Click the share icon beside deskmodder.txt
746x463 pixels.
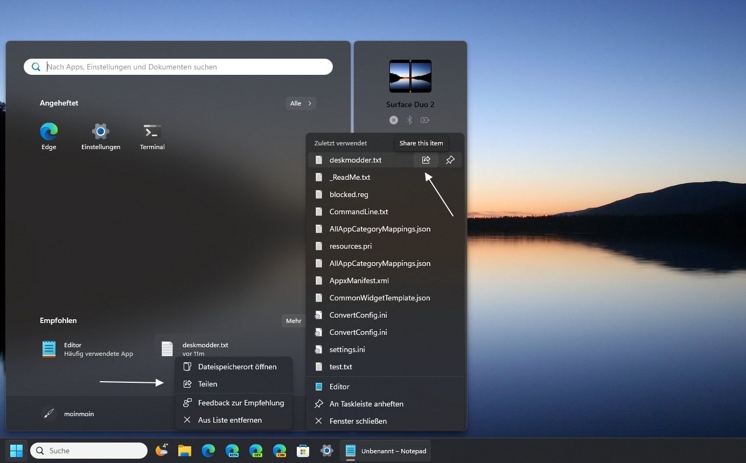426,160
